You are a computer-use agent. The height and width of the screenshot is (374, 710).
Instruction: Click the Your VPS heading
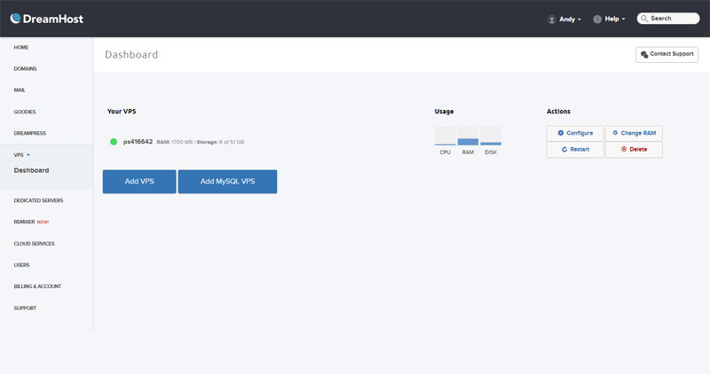tap(122, 112)
